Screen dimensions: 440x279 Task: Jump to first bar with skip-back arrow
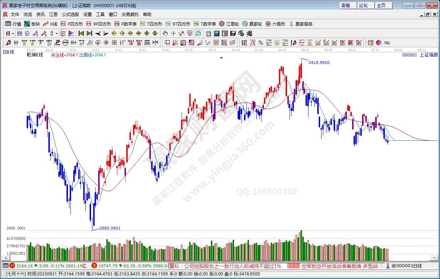tap(81, 33)
